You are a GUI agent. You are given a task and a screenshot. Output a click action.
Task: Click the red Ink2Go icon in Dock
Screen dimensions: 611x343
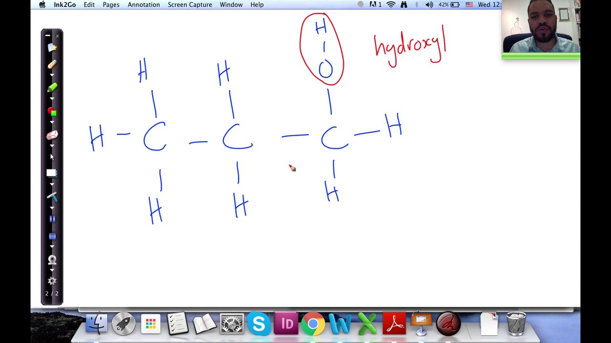pos(448,324)
